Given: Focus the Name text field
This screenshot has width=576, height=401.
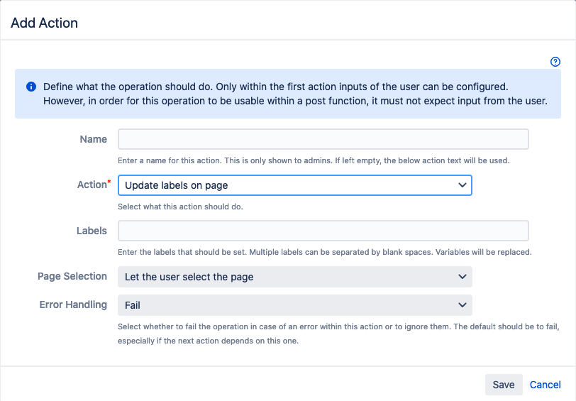Looking at the screenshot, I should coord(323,139).
